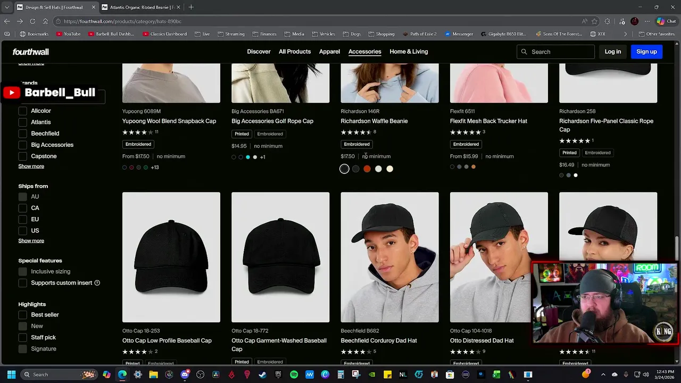The width and height of the screenshot is (681, 383).
Task: Open the Messenger bookmark
Action: click(x=458, y=34)
